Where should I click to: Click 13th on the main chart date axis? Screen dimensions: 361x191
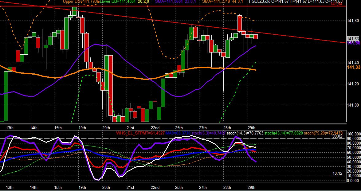[10, 128]
